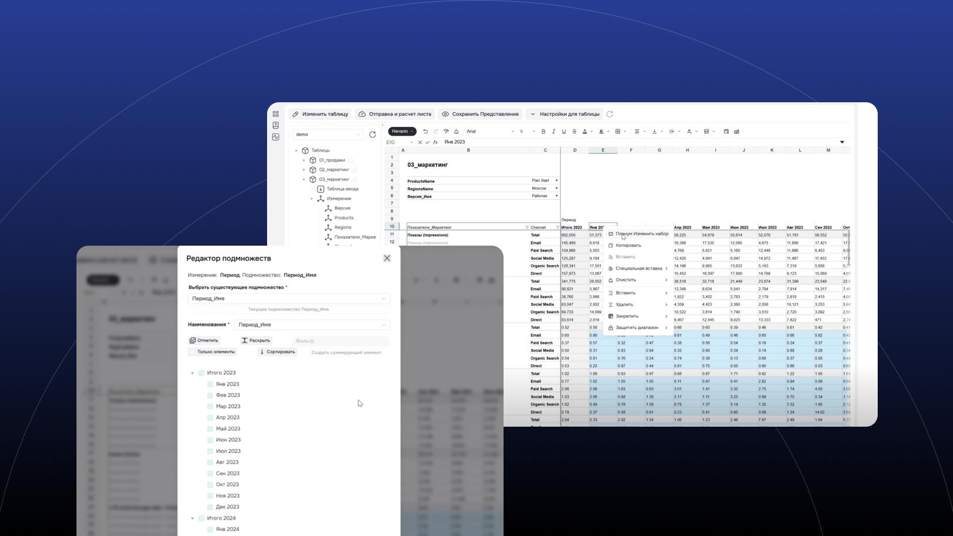953x536 pixels.
Task: Open the Arial font family dropdown
Action: tap(489, 132)
